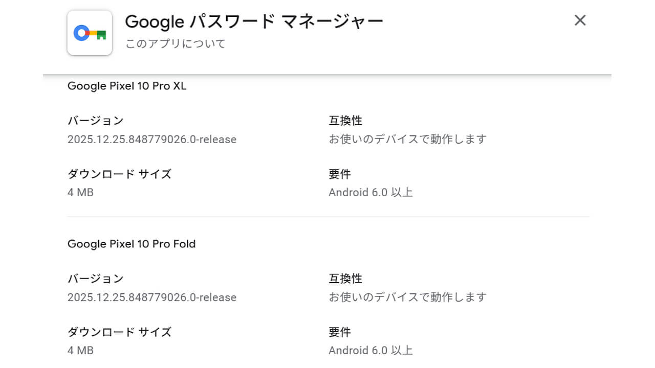Click the Google Pixel 10 Pro Fold heading

[x=132, y=244]
